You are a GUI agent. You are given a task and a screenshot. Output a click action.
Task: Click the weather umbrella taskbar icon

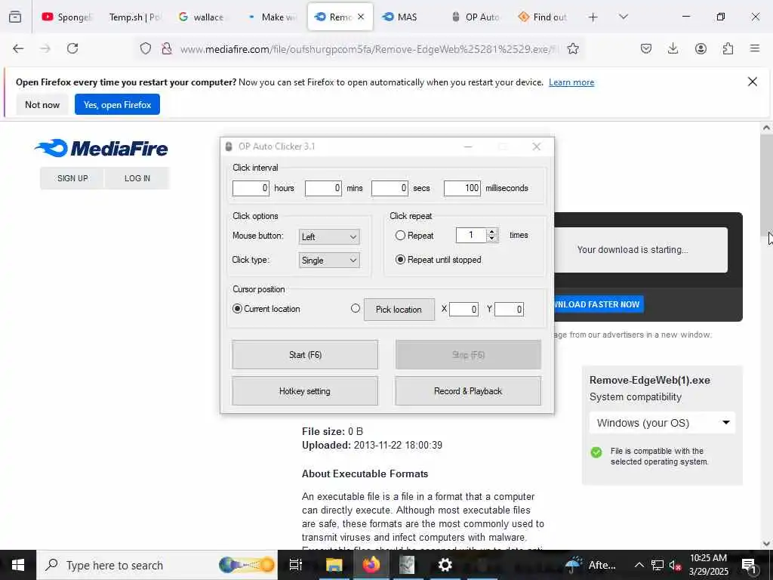point(573,565)
